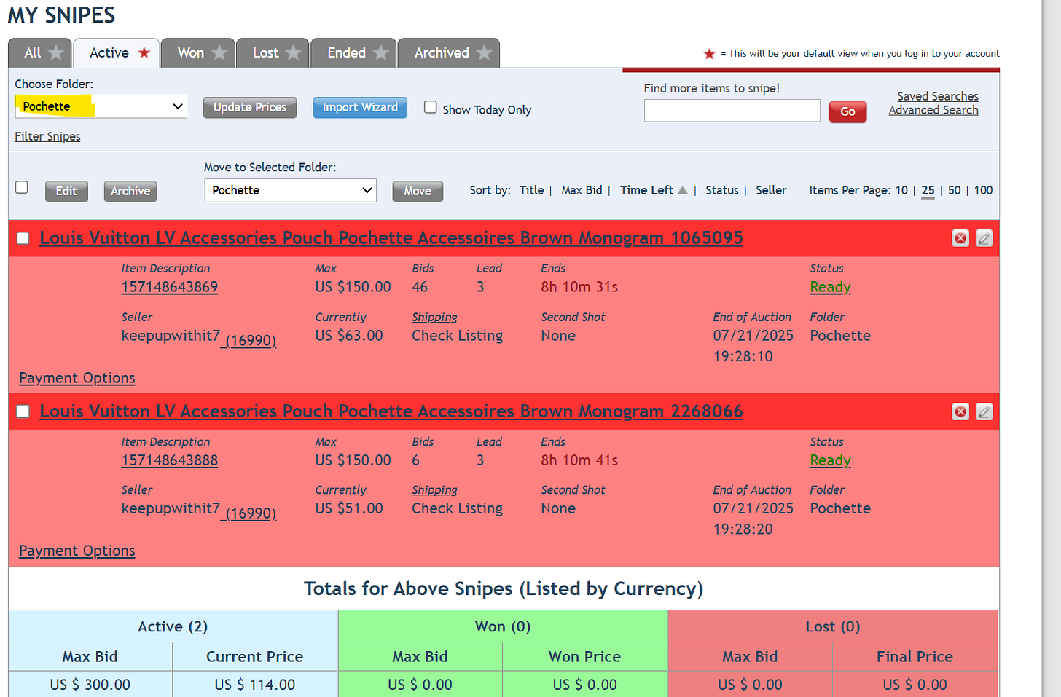Click the Active (2) totals header
This screenshot has height=697, width=1061.
[173, 626]
